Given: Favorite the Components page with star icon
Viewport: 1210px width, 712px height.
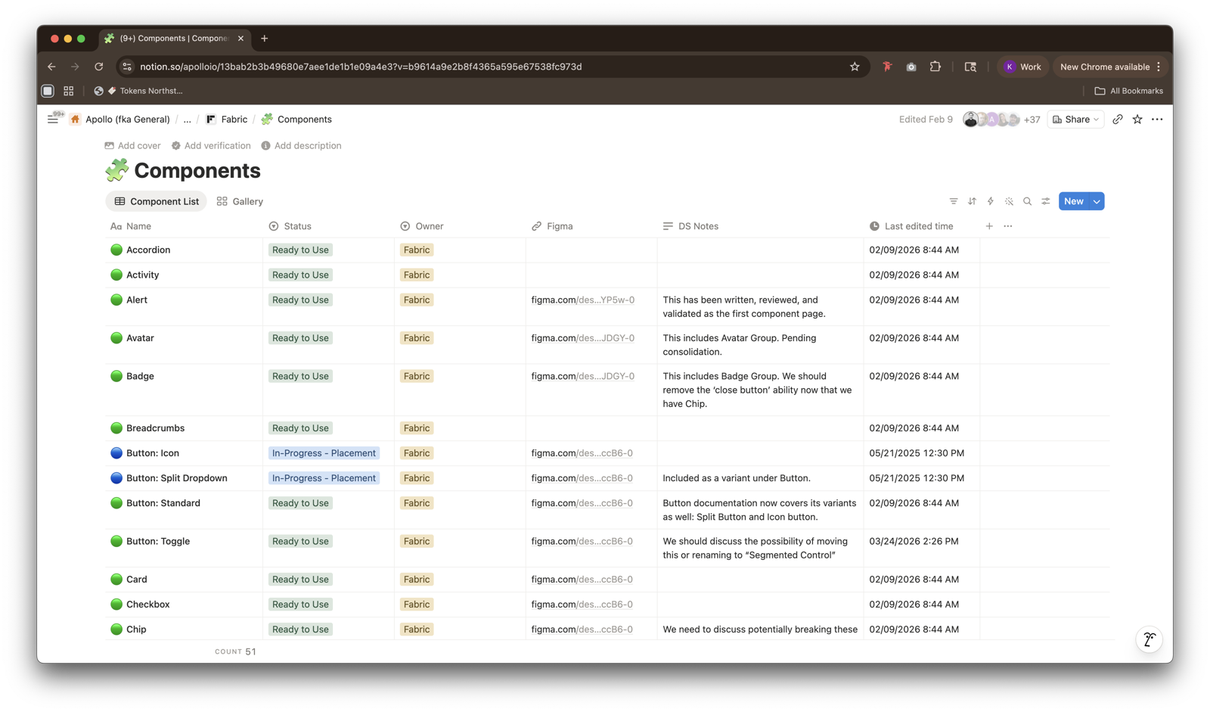Looking at the screenshot, I should 1137,120.
